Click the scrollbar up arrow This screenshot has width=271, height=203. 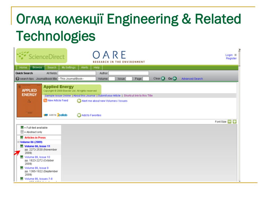point(239,50)
